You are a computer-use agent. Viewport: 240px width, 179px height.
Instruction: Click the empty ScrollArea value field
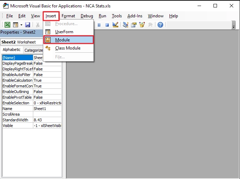click(x=47, y=114)
